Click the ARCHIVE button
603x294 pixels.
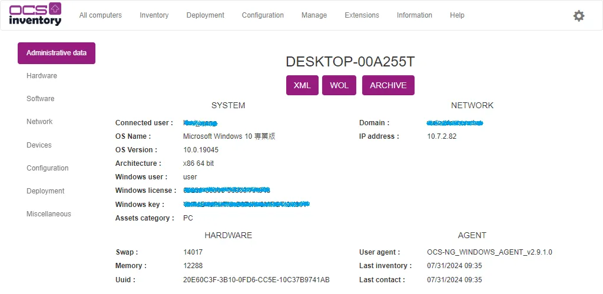point(389,85)
